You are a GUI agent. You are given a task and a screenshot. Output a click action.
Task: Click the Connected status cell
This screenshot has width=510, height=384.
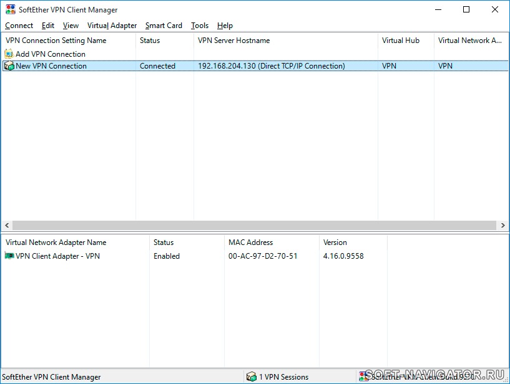coord(157,66)
